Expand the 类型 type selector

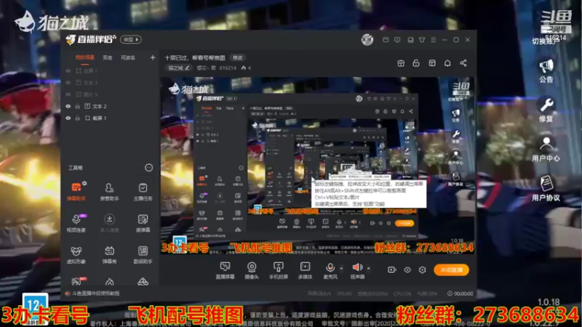(x=131, y=39)
